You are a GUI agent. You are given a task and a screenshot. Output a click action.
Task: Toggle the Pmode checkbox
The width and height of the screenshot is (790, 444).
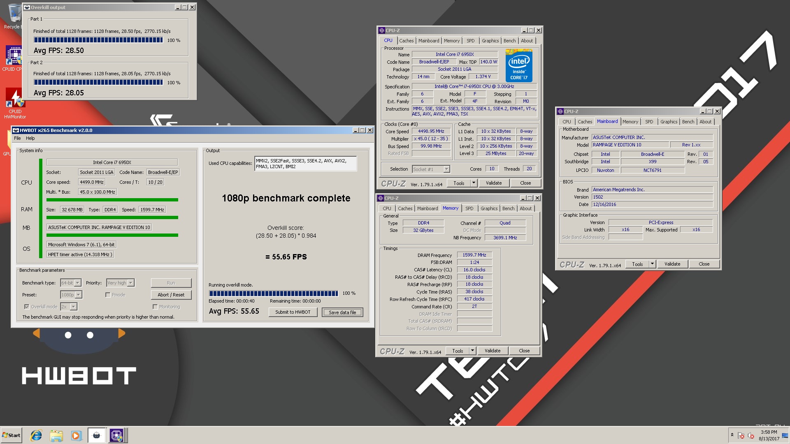tap(108, 295)
